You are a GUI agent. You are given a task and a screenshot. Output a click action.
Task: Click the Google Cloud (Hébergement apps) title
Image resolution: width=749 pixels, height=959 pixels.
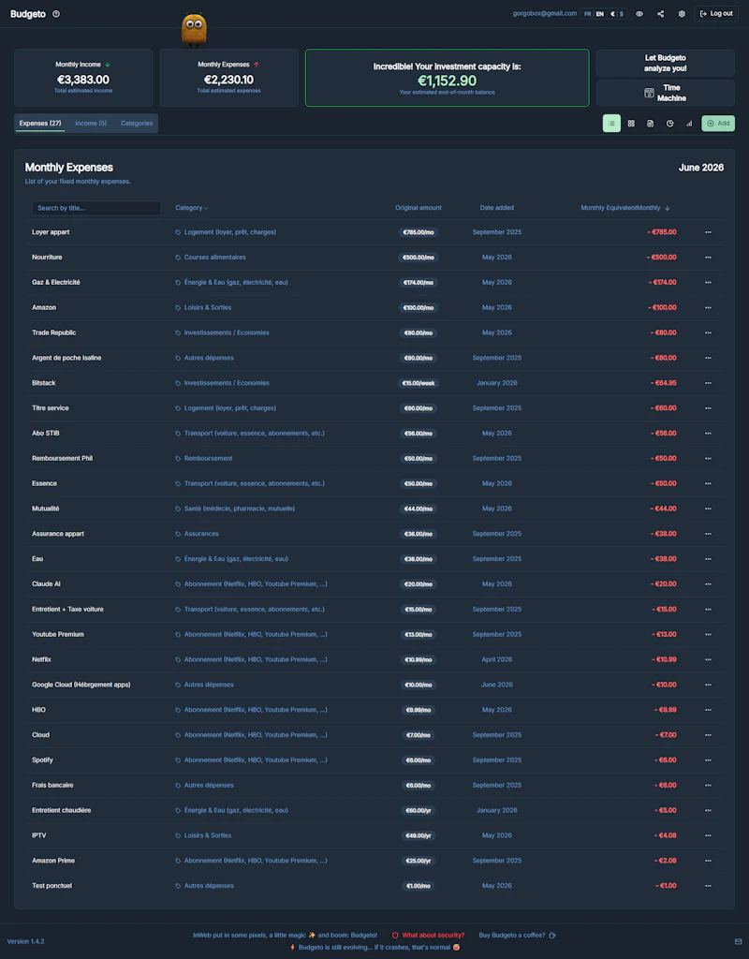(x=81, y=685)
